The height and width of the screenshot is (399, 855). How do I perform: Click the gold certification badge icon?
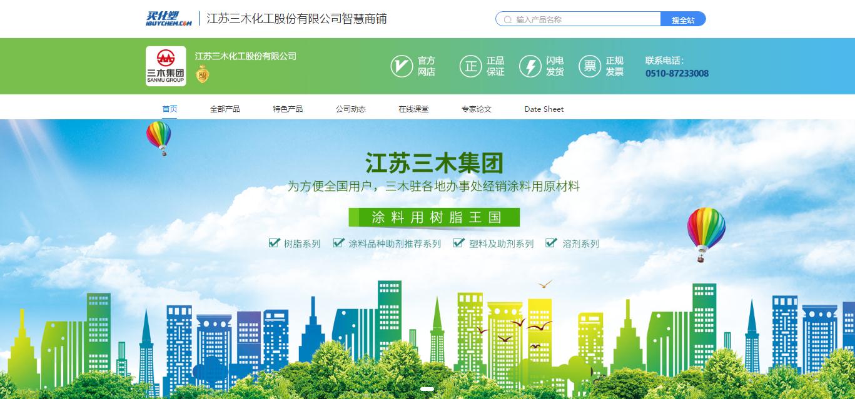click(x=202, y=74)
